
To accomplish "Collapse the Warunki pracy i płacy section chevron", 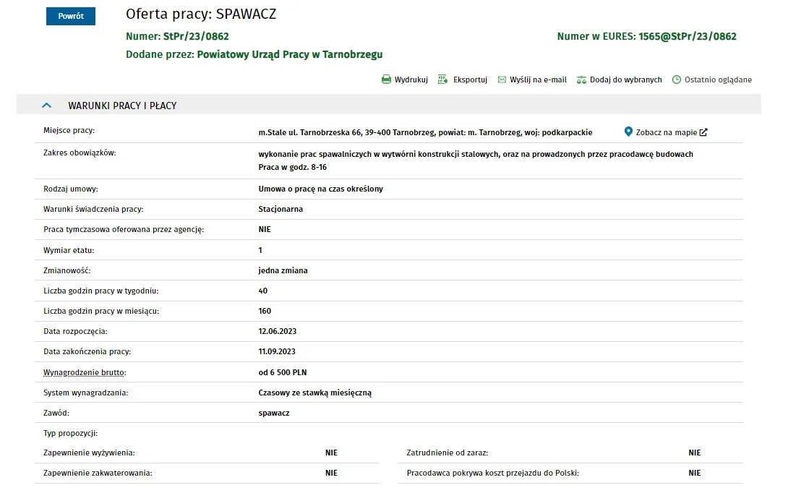I will click(47, 105).
